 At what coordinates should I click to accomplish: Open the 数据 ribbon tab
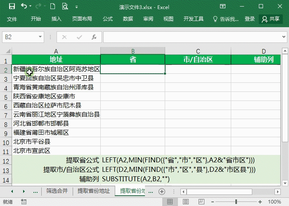tap(128, 19)
